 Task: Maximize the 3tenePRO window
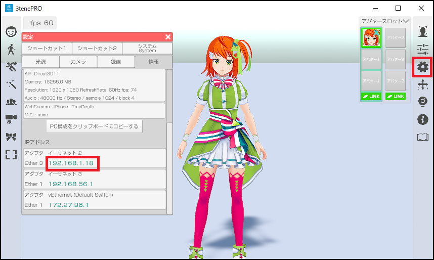coord(398,8)
